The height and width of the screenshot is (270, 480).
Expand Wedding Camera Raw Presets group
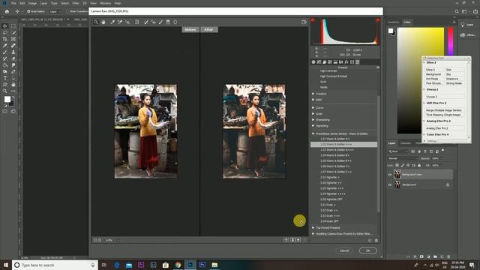point(313,234)
